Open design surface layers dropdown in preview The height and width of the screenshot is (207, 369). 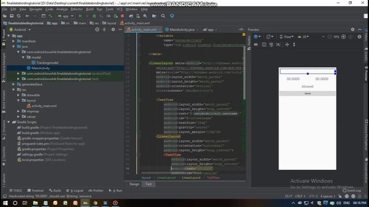pos(257,37)
